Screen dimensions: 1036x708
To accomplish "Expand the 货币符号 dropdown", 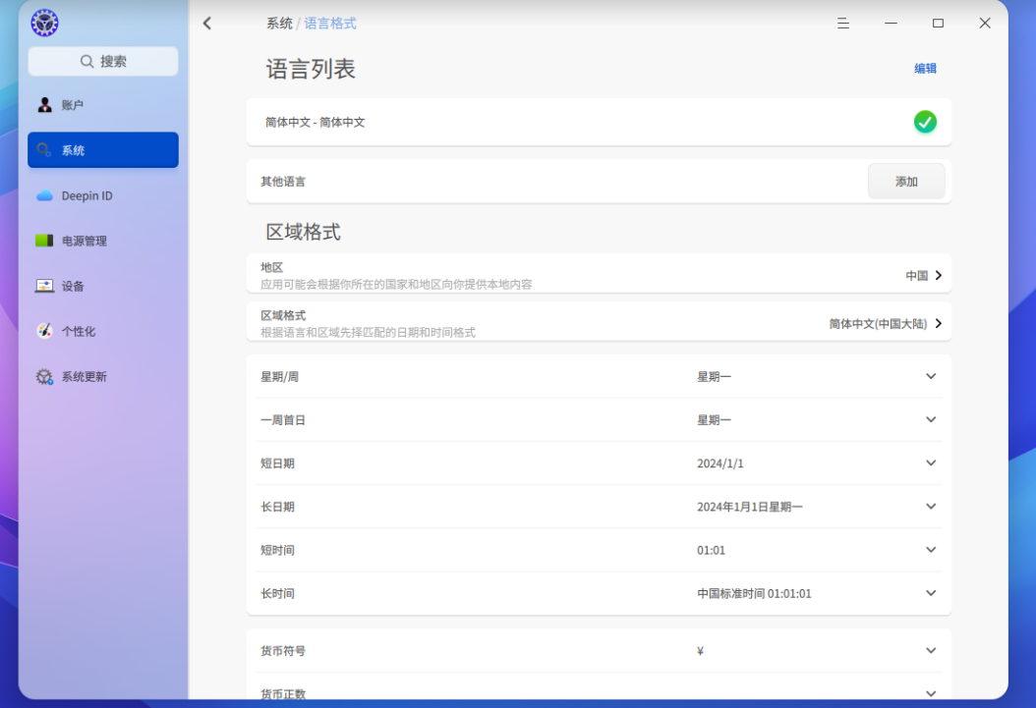I will 930,650.
